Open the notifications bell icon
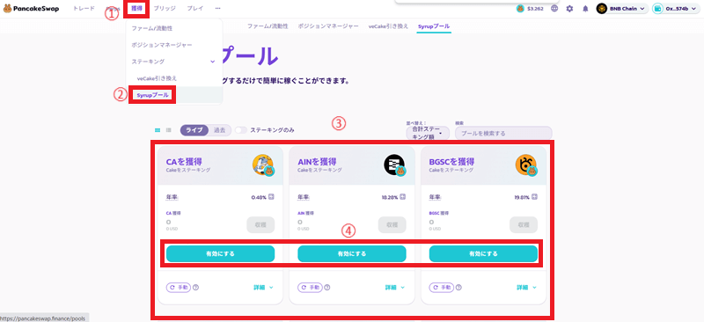 [x=585, y=9]
